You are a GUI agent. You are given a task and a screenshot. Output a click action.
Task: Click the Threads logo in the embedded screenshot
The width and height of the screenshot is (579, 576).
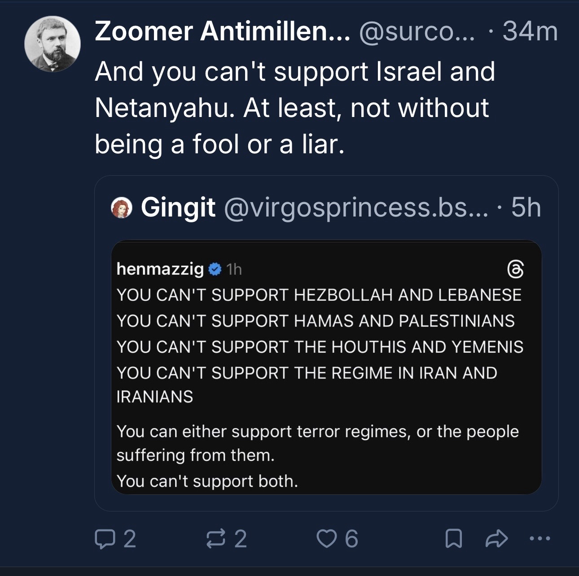point(515,269)
